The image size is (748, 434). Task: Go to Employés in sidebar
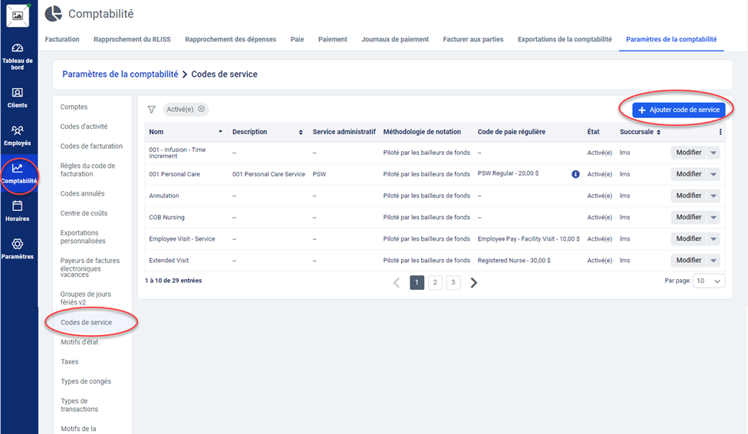18,136
